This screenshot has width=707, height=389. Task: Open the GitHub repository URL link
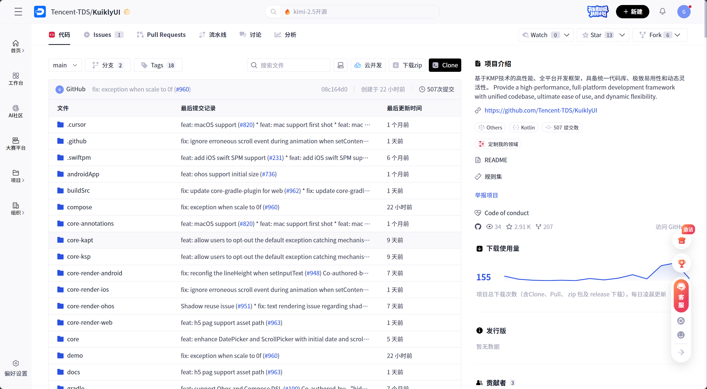[541, 110]
